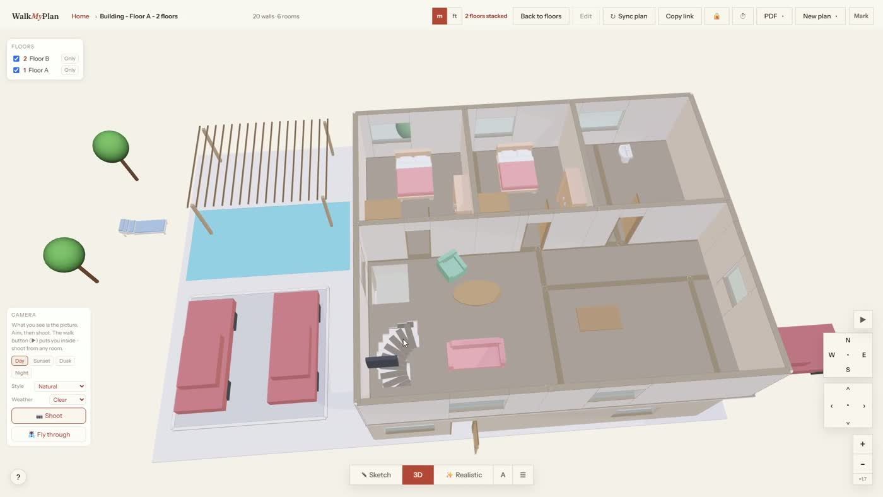Switch to the Realistic view tab
The image size is (883, 497).
[x=464, y=475]
